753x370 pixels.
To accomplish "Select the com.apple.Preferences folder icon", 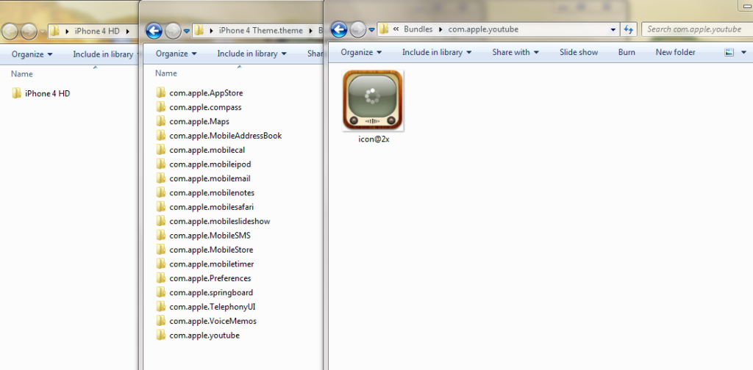I will point(161,278).
